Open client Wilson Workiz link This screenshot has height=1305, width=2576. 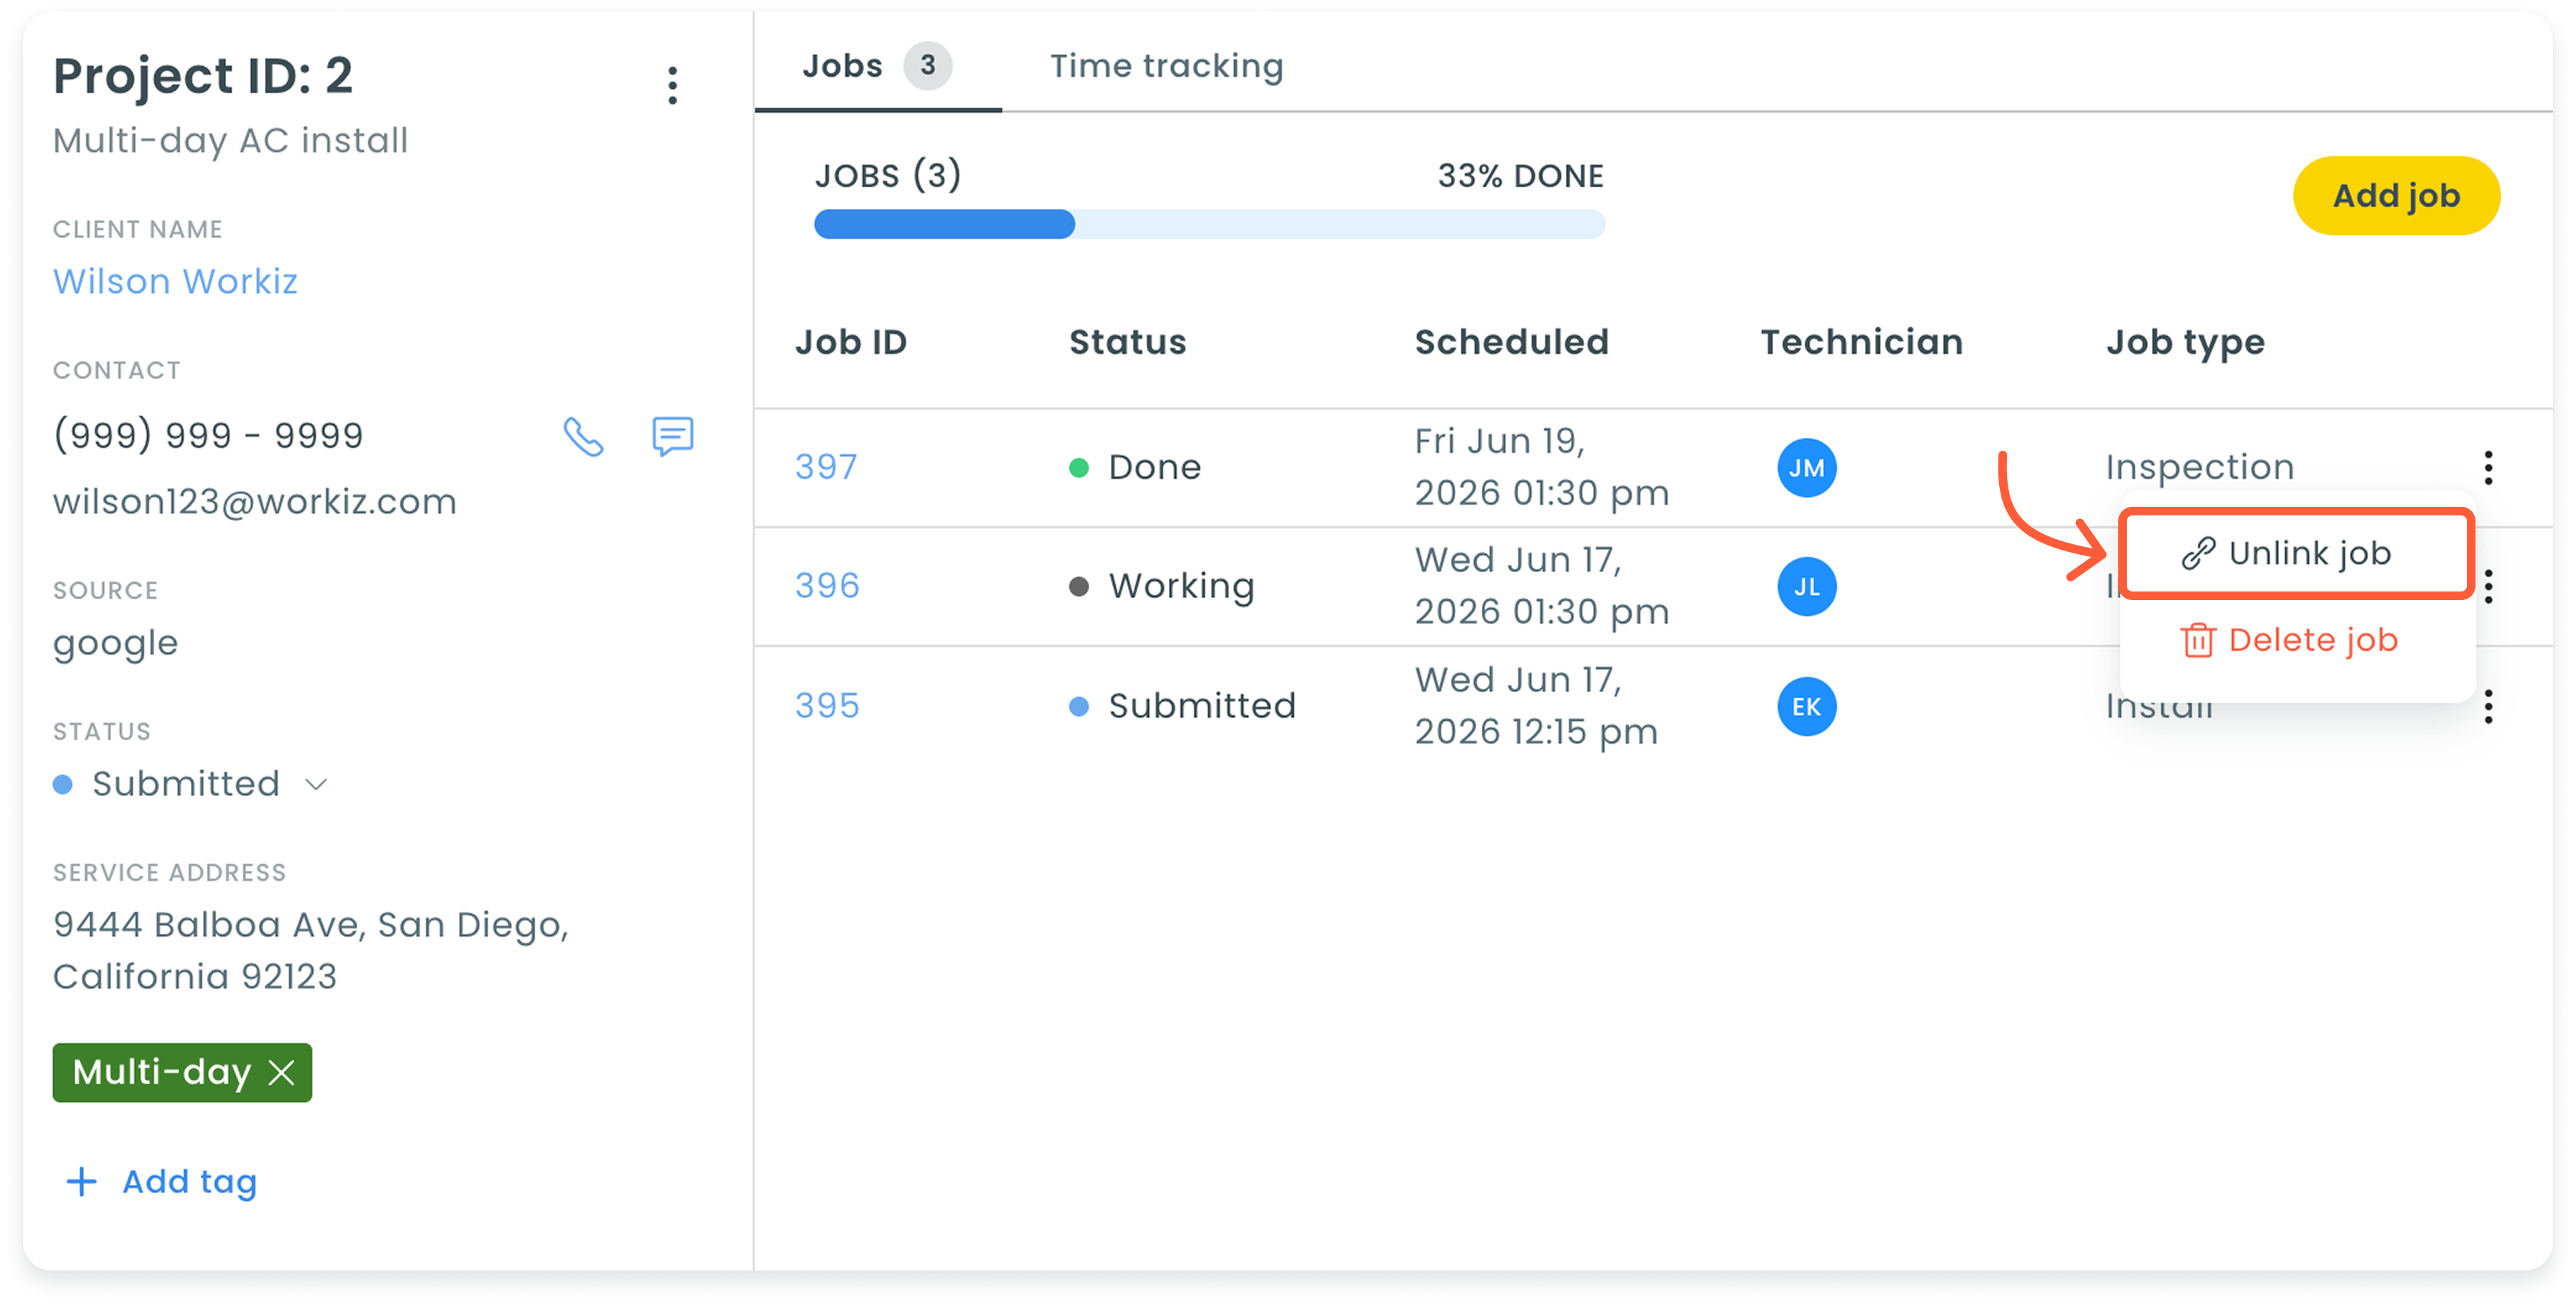coord(175,281)
